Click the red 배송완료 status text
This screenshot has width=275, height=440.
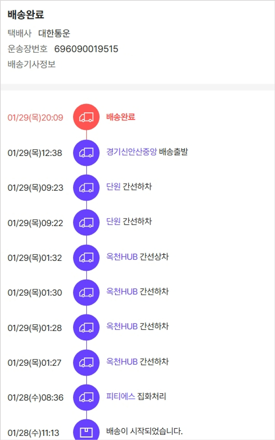[121, 117]
